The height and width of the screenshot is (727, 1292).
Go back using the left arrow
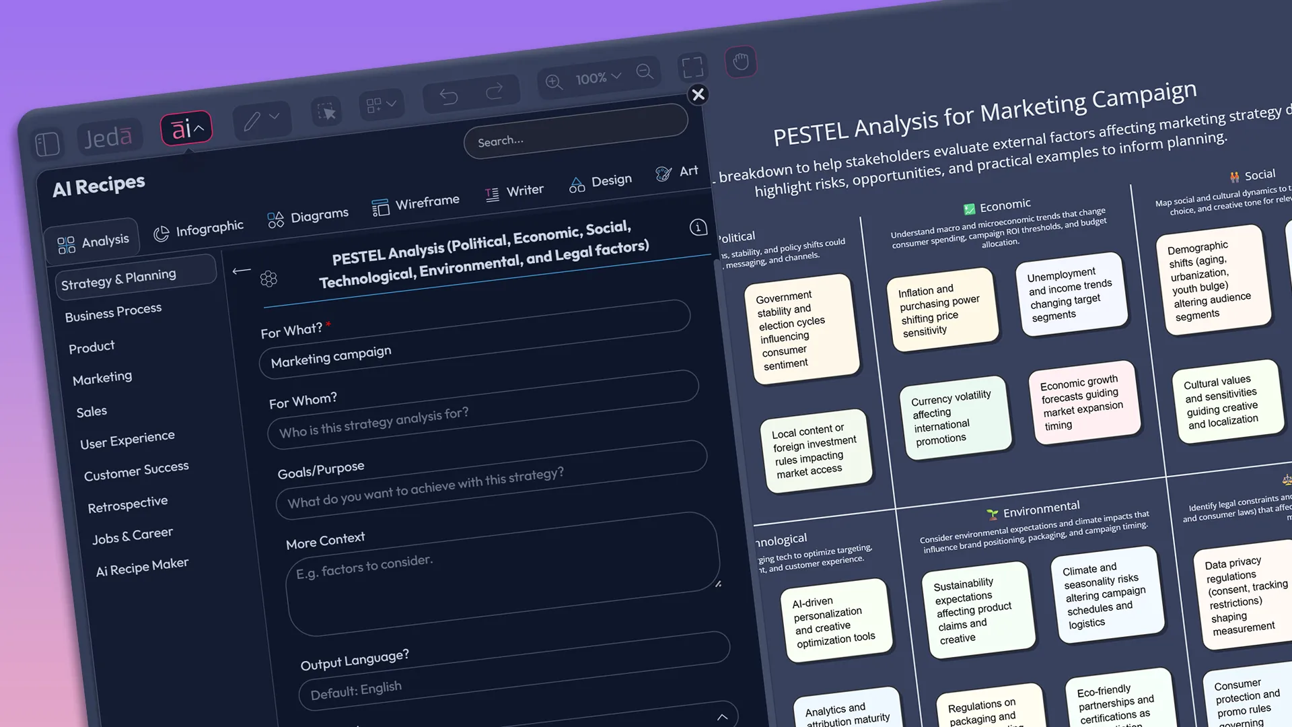pyautogui.click(x=241, y=271)
